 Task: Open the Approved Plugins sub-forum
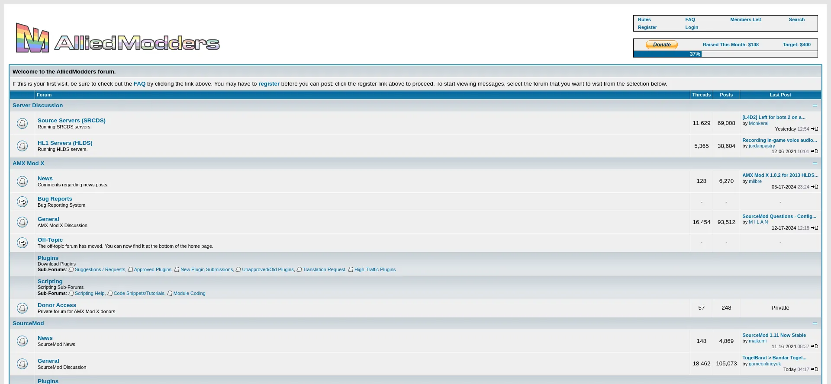point(152,269)
